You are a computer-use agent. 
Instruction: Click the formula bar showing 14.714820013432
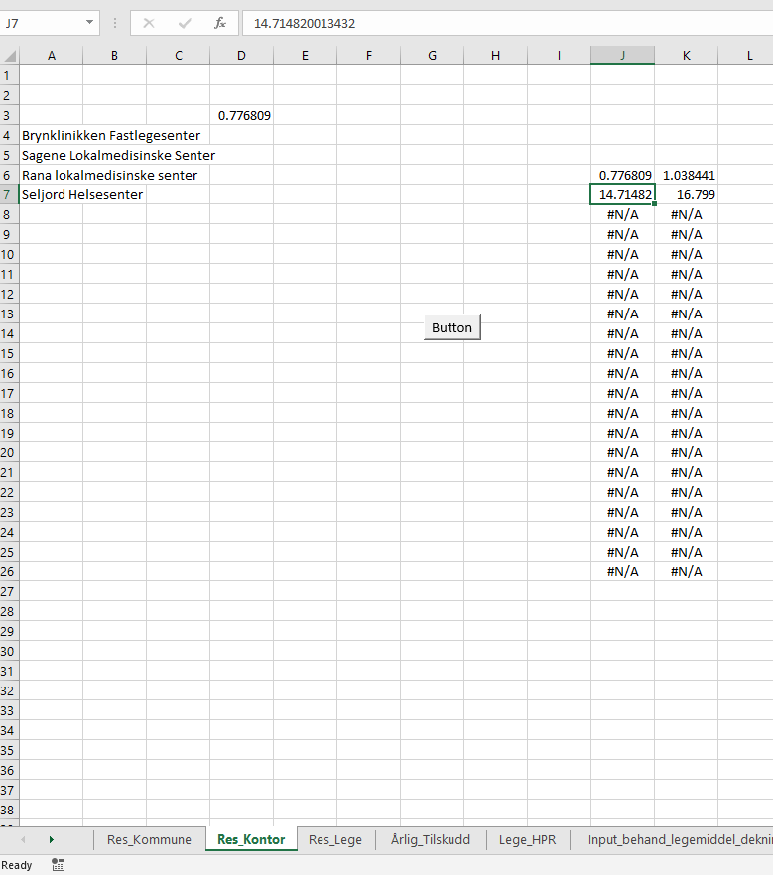(x=508, y=23)
